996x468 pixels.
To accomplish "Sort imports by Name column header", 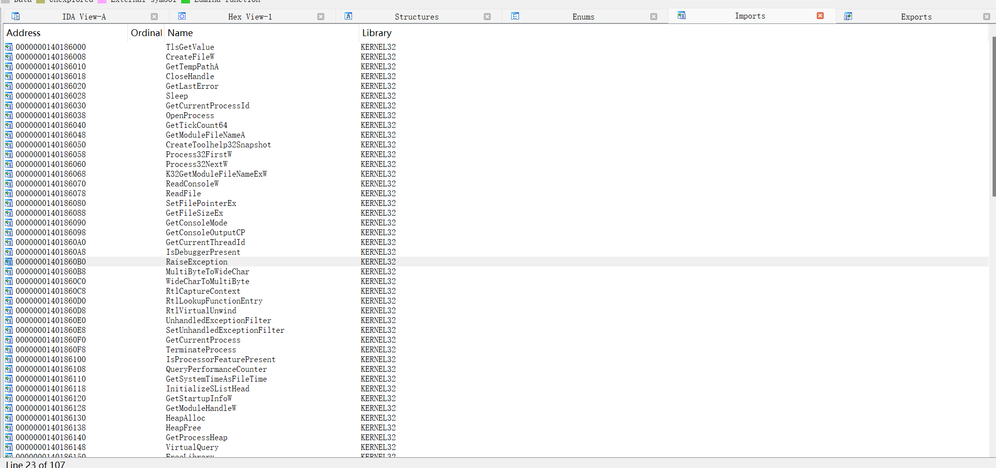I will (180, 33).
